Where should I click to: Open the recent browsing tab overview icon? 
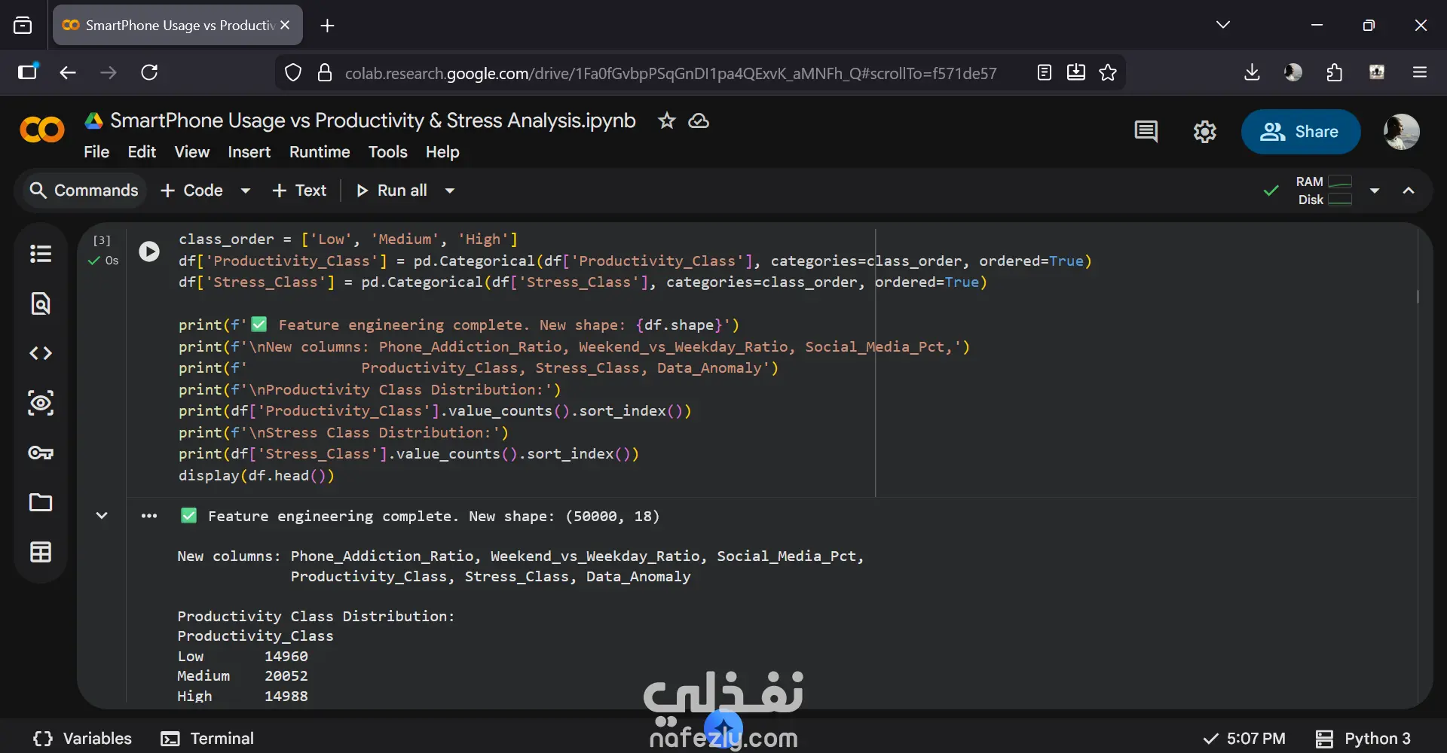[23, 26]
